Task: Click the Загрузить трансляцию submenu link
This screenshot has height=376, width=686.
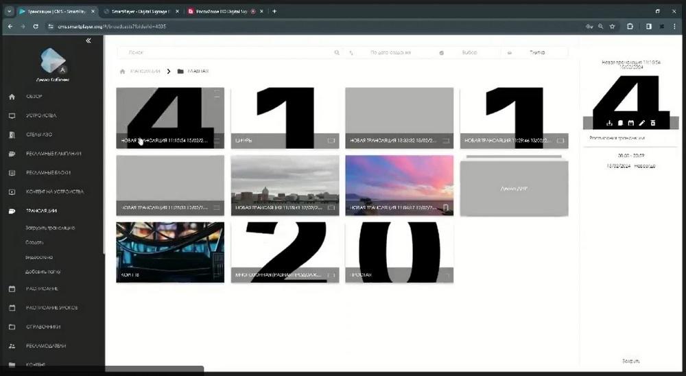Action: click(50, 228)
